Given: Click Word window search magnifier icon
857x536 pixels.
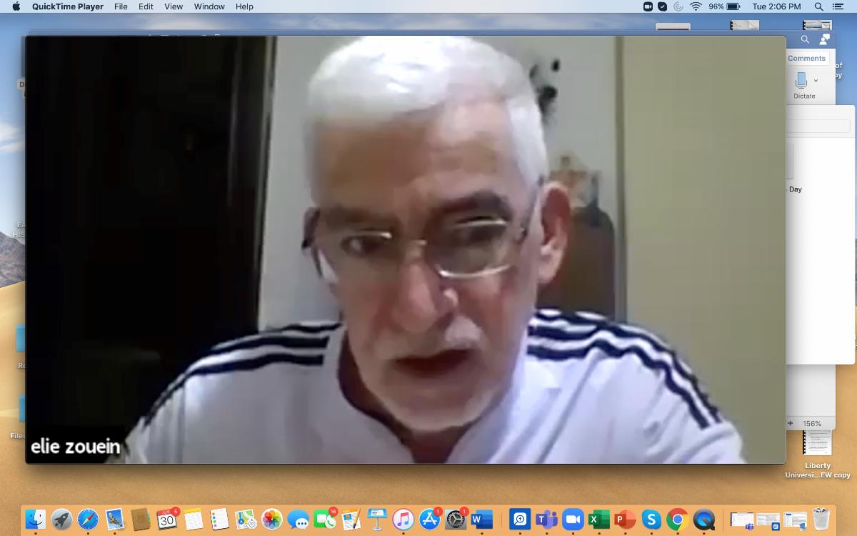Looking at the screenshot, I should click(805, 39).
